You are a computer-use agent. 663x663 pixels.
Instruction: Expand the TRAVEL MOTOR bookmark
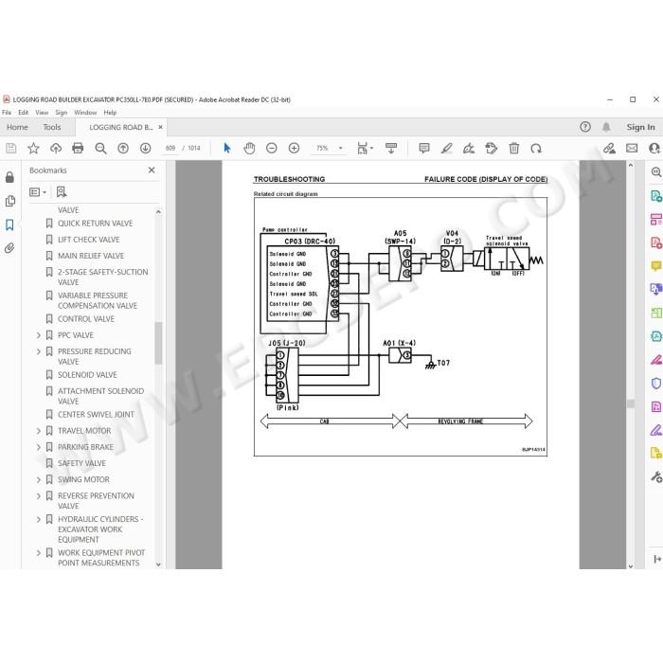(39, 431)
